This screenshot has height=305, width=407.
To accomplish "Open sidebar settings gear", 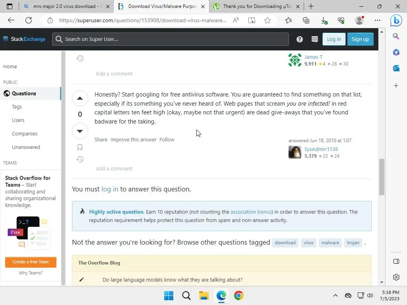I will point(396,277).
